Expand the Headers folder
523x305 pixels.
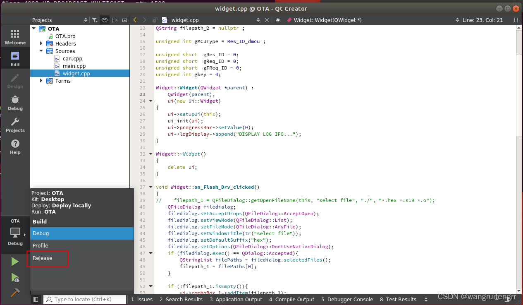pos(41,43)
